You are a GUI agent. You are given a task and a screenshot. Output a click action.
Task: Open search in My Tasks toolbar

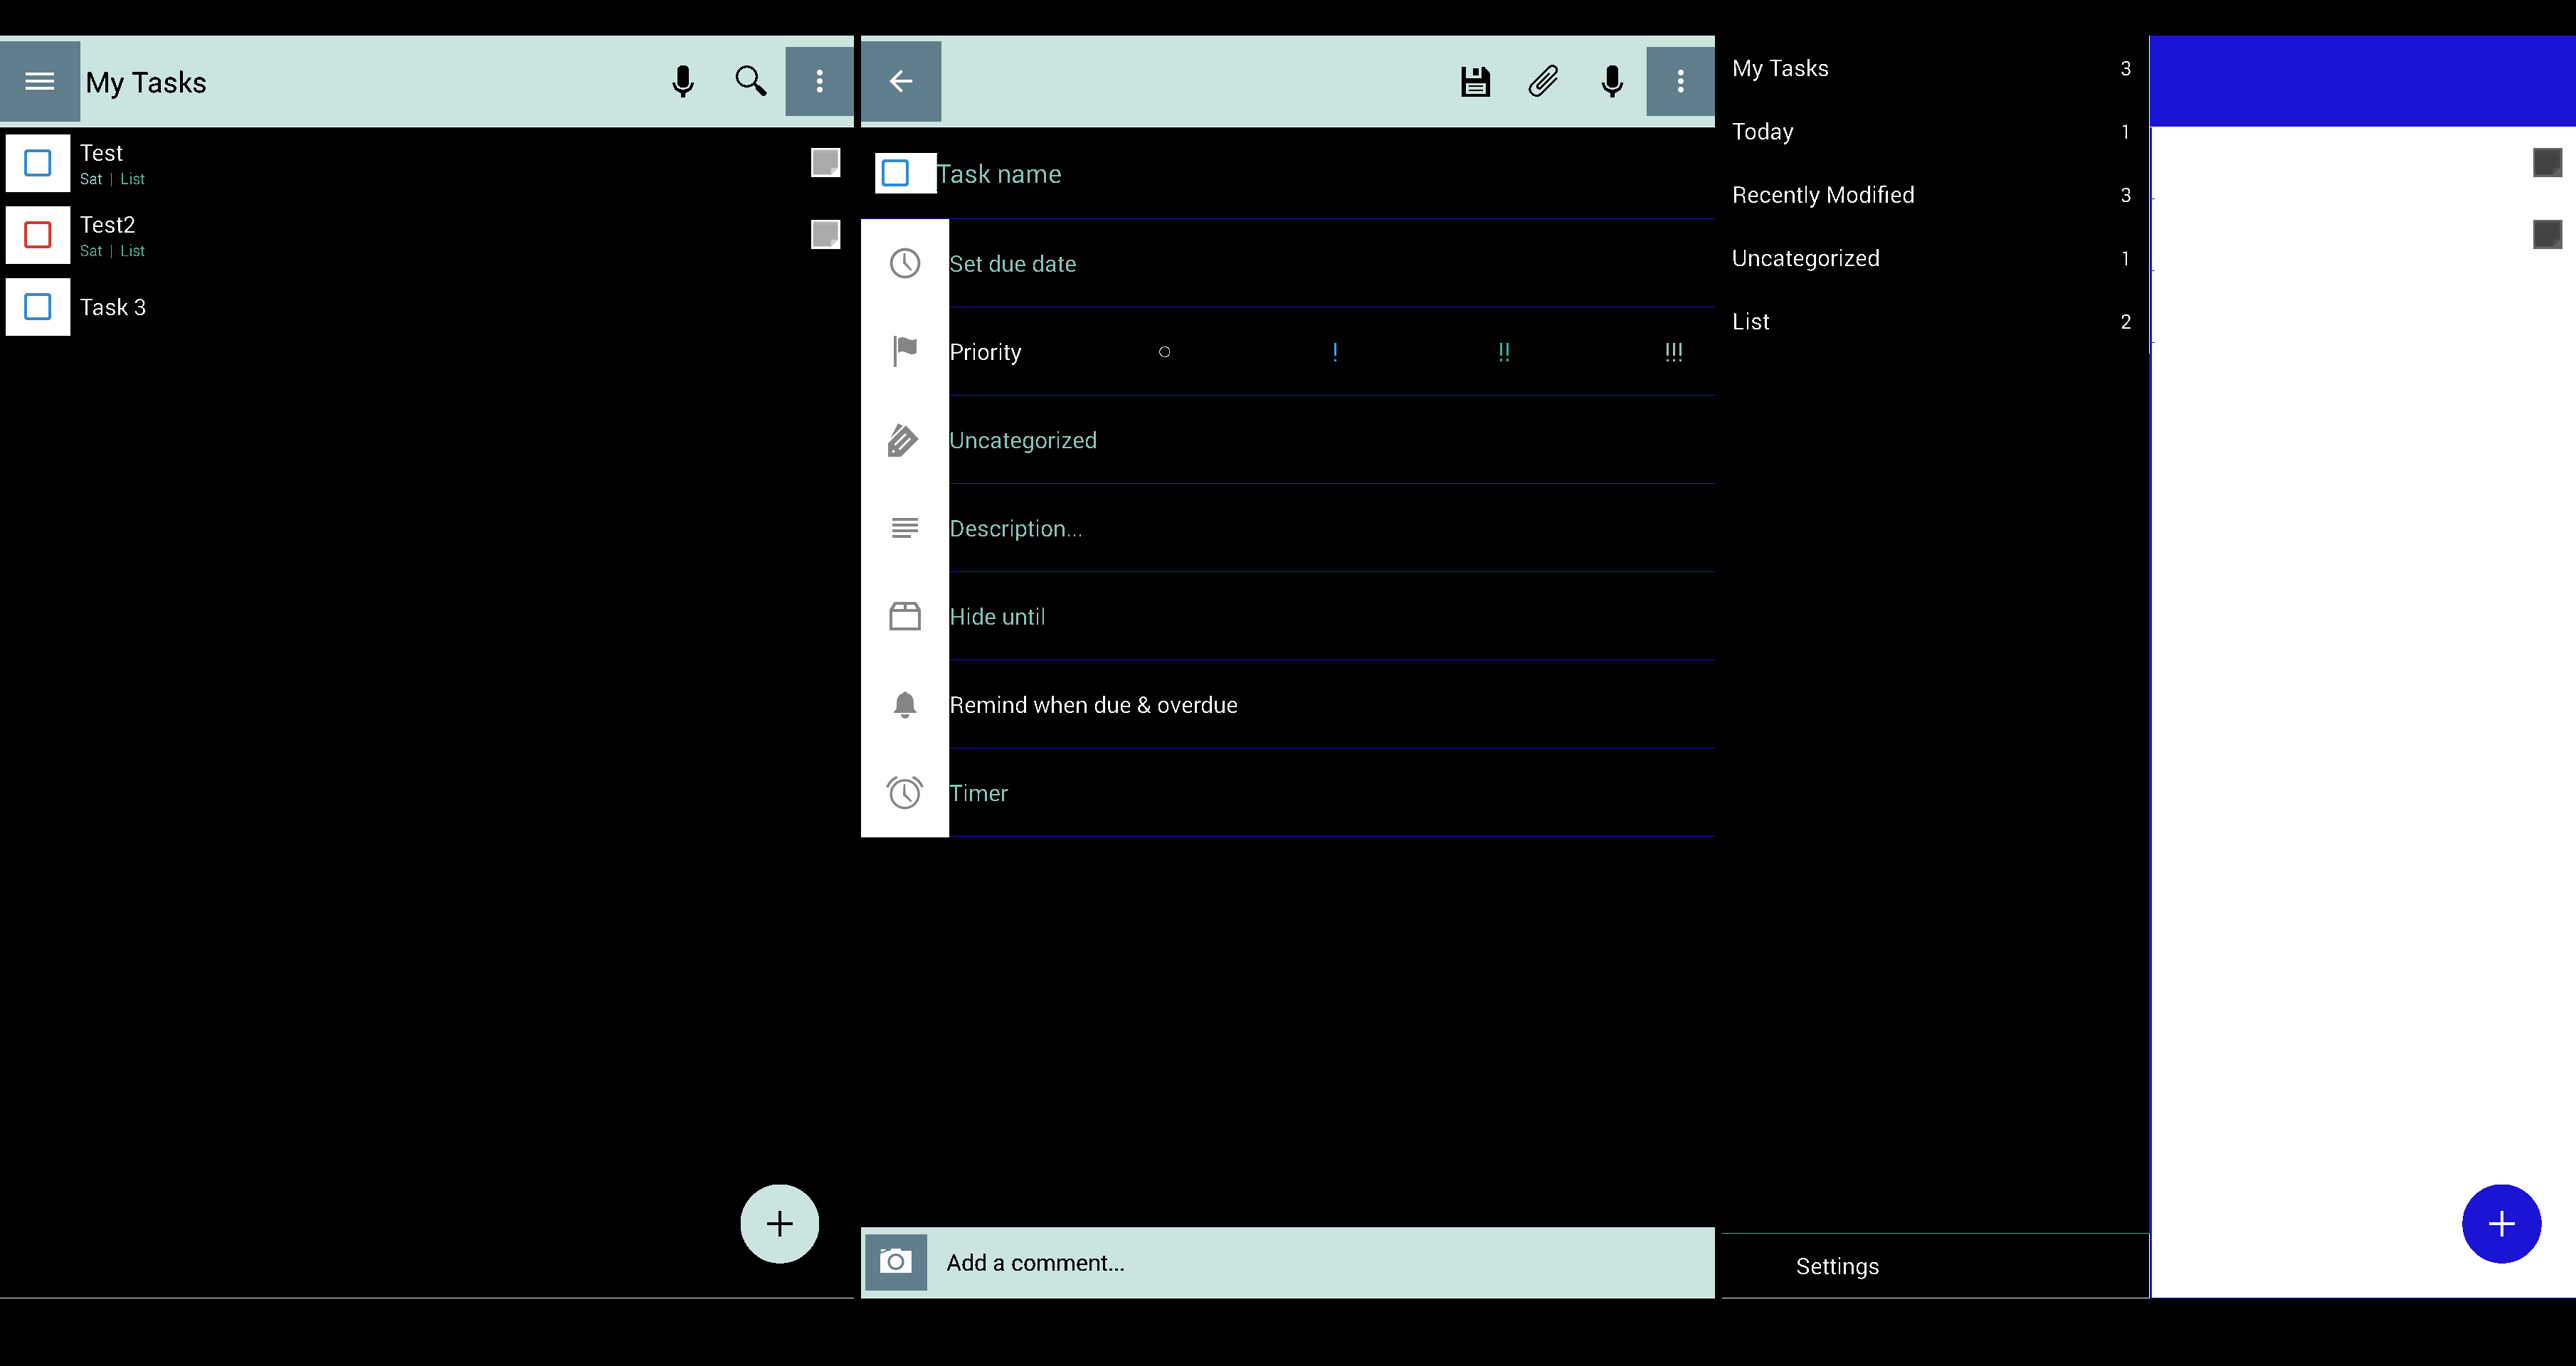click(x=751, y=81)
